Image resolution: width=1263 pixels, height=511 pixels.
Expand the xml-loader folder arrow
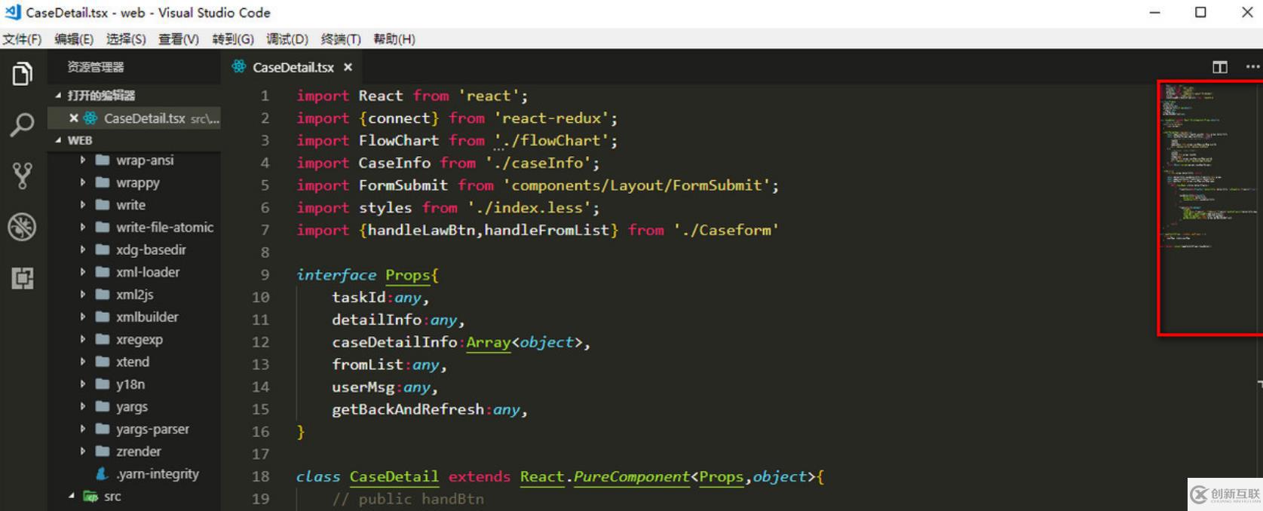click(x=83, y=272)
